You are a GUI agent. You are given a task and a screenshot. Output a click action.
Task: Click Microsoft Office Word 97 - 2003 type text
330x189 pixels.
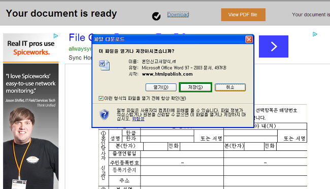point(184,68)
